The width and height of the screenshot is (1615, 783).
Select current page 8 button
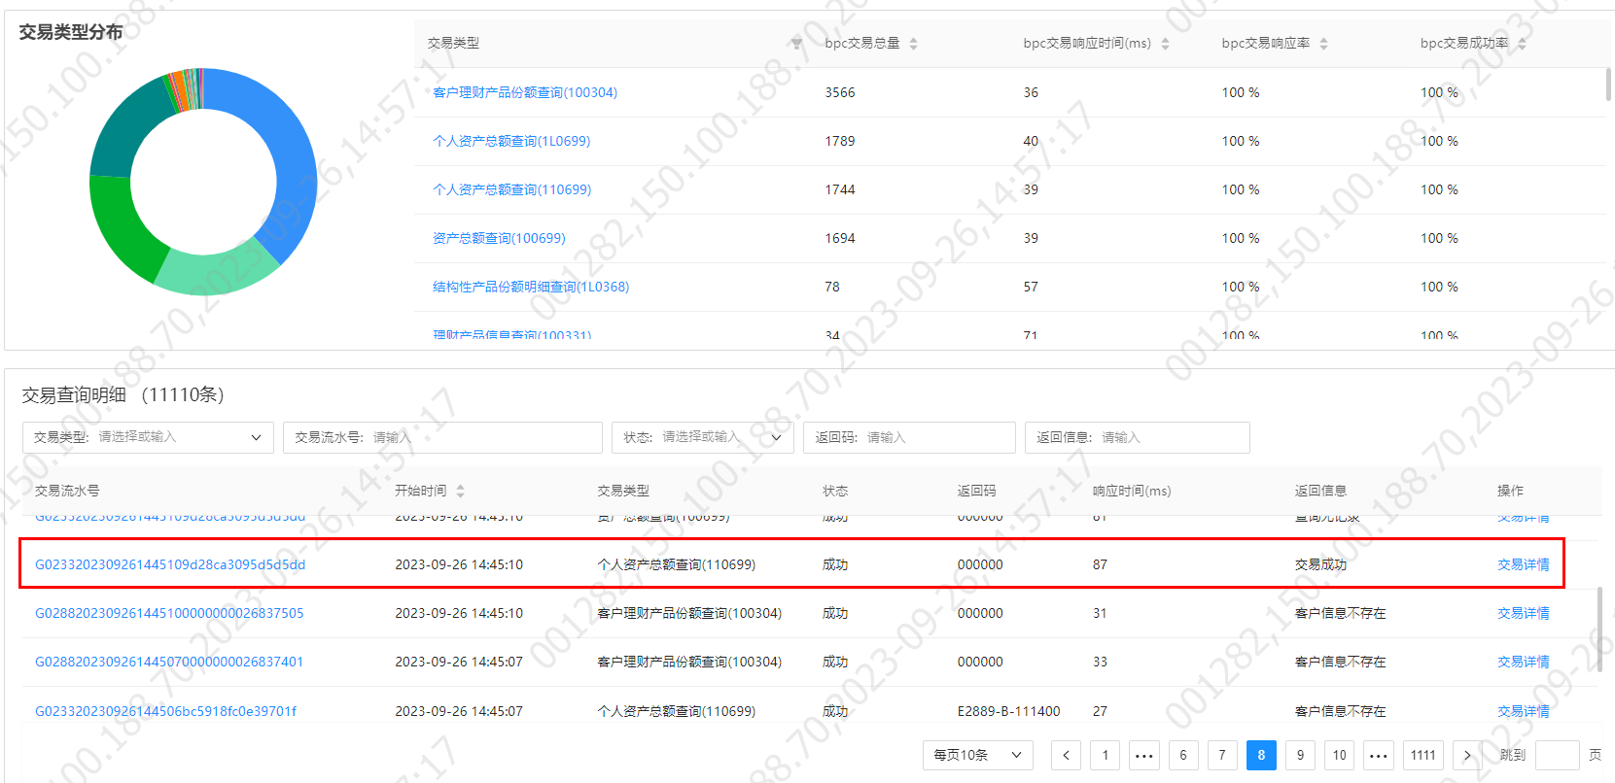(1261, 755)
